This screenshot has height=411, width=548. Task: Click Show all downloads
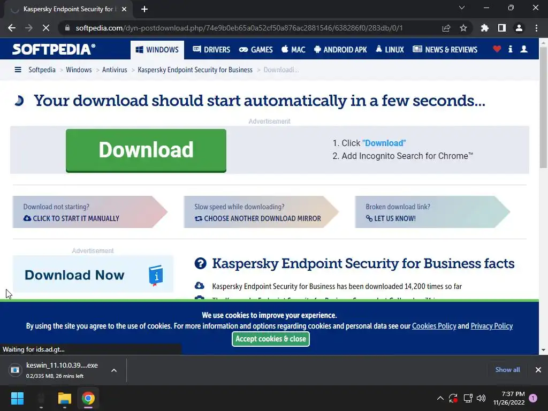[x=507, y=369]
